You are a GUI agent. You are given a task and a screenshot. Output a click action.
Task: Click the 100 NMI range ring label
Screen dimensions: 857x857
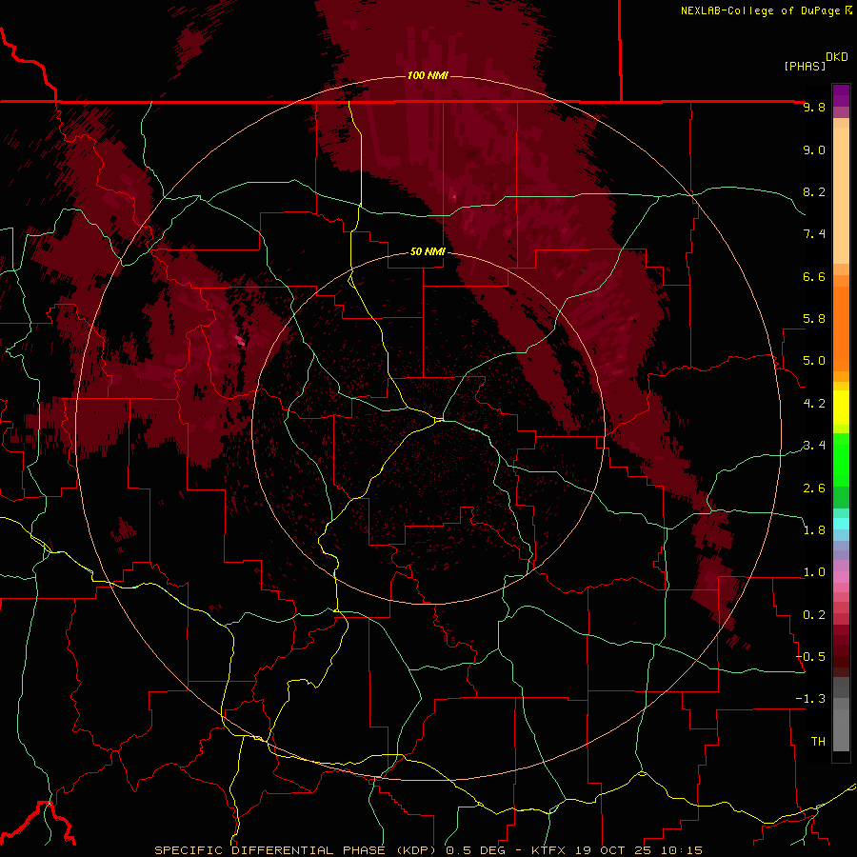click(x=428, y=75)
